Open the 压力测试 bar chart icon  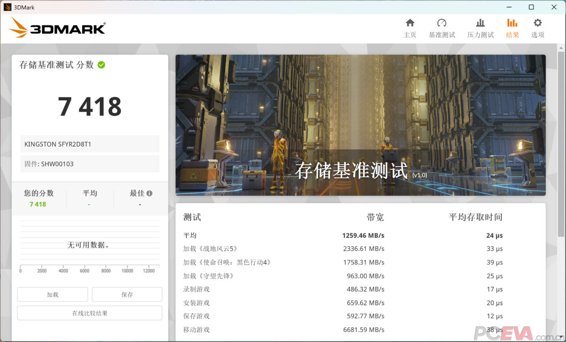[480, 23]
